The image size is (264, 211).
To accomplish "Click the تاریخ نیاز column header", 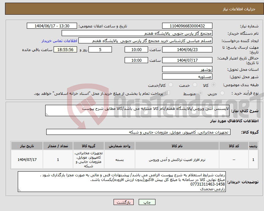I will [27, 146].
